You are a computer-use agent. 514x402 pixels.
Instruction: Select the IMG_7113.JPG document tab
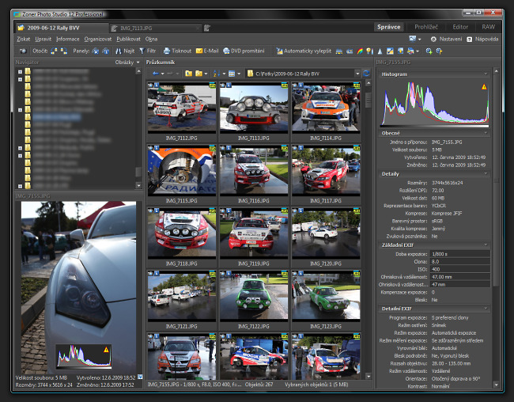[155, 28]
